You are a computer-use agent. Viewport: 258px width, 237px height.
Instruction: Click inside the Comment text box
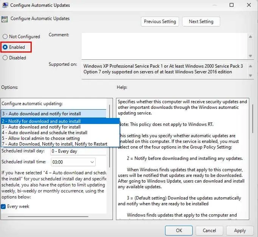(165, 46)
